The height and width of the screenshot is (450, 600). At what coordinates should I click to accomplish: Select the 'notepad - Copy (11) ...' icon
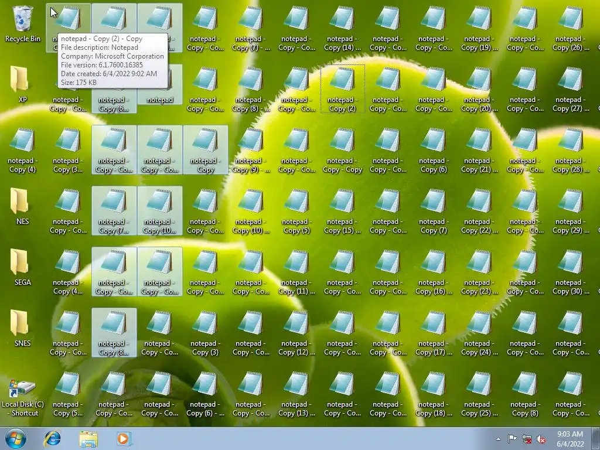(297, 272)
